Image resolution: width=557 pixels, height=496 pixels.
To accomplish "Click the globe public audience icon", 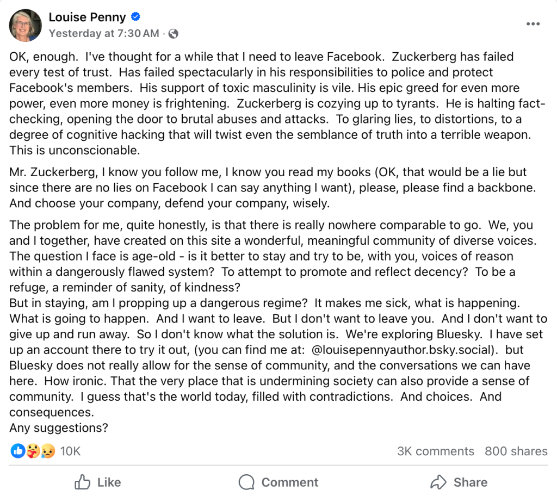I will (x=174, y=34).
